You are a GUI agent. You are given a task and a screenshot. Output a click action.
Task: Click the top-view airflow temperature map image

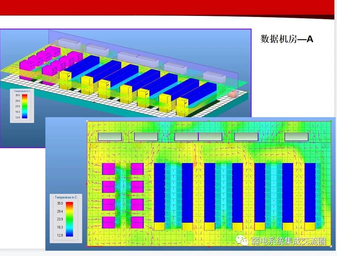[191, 184]
